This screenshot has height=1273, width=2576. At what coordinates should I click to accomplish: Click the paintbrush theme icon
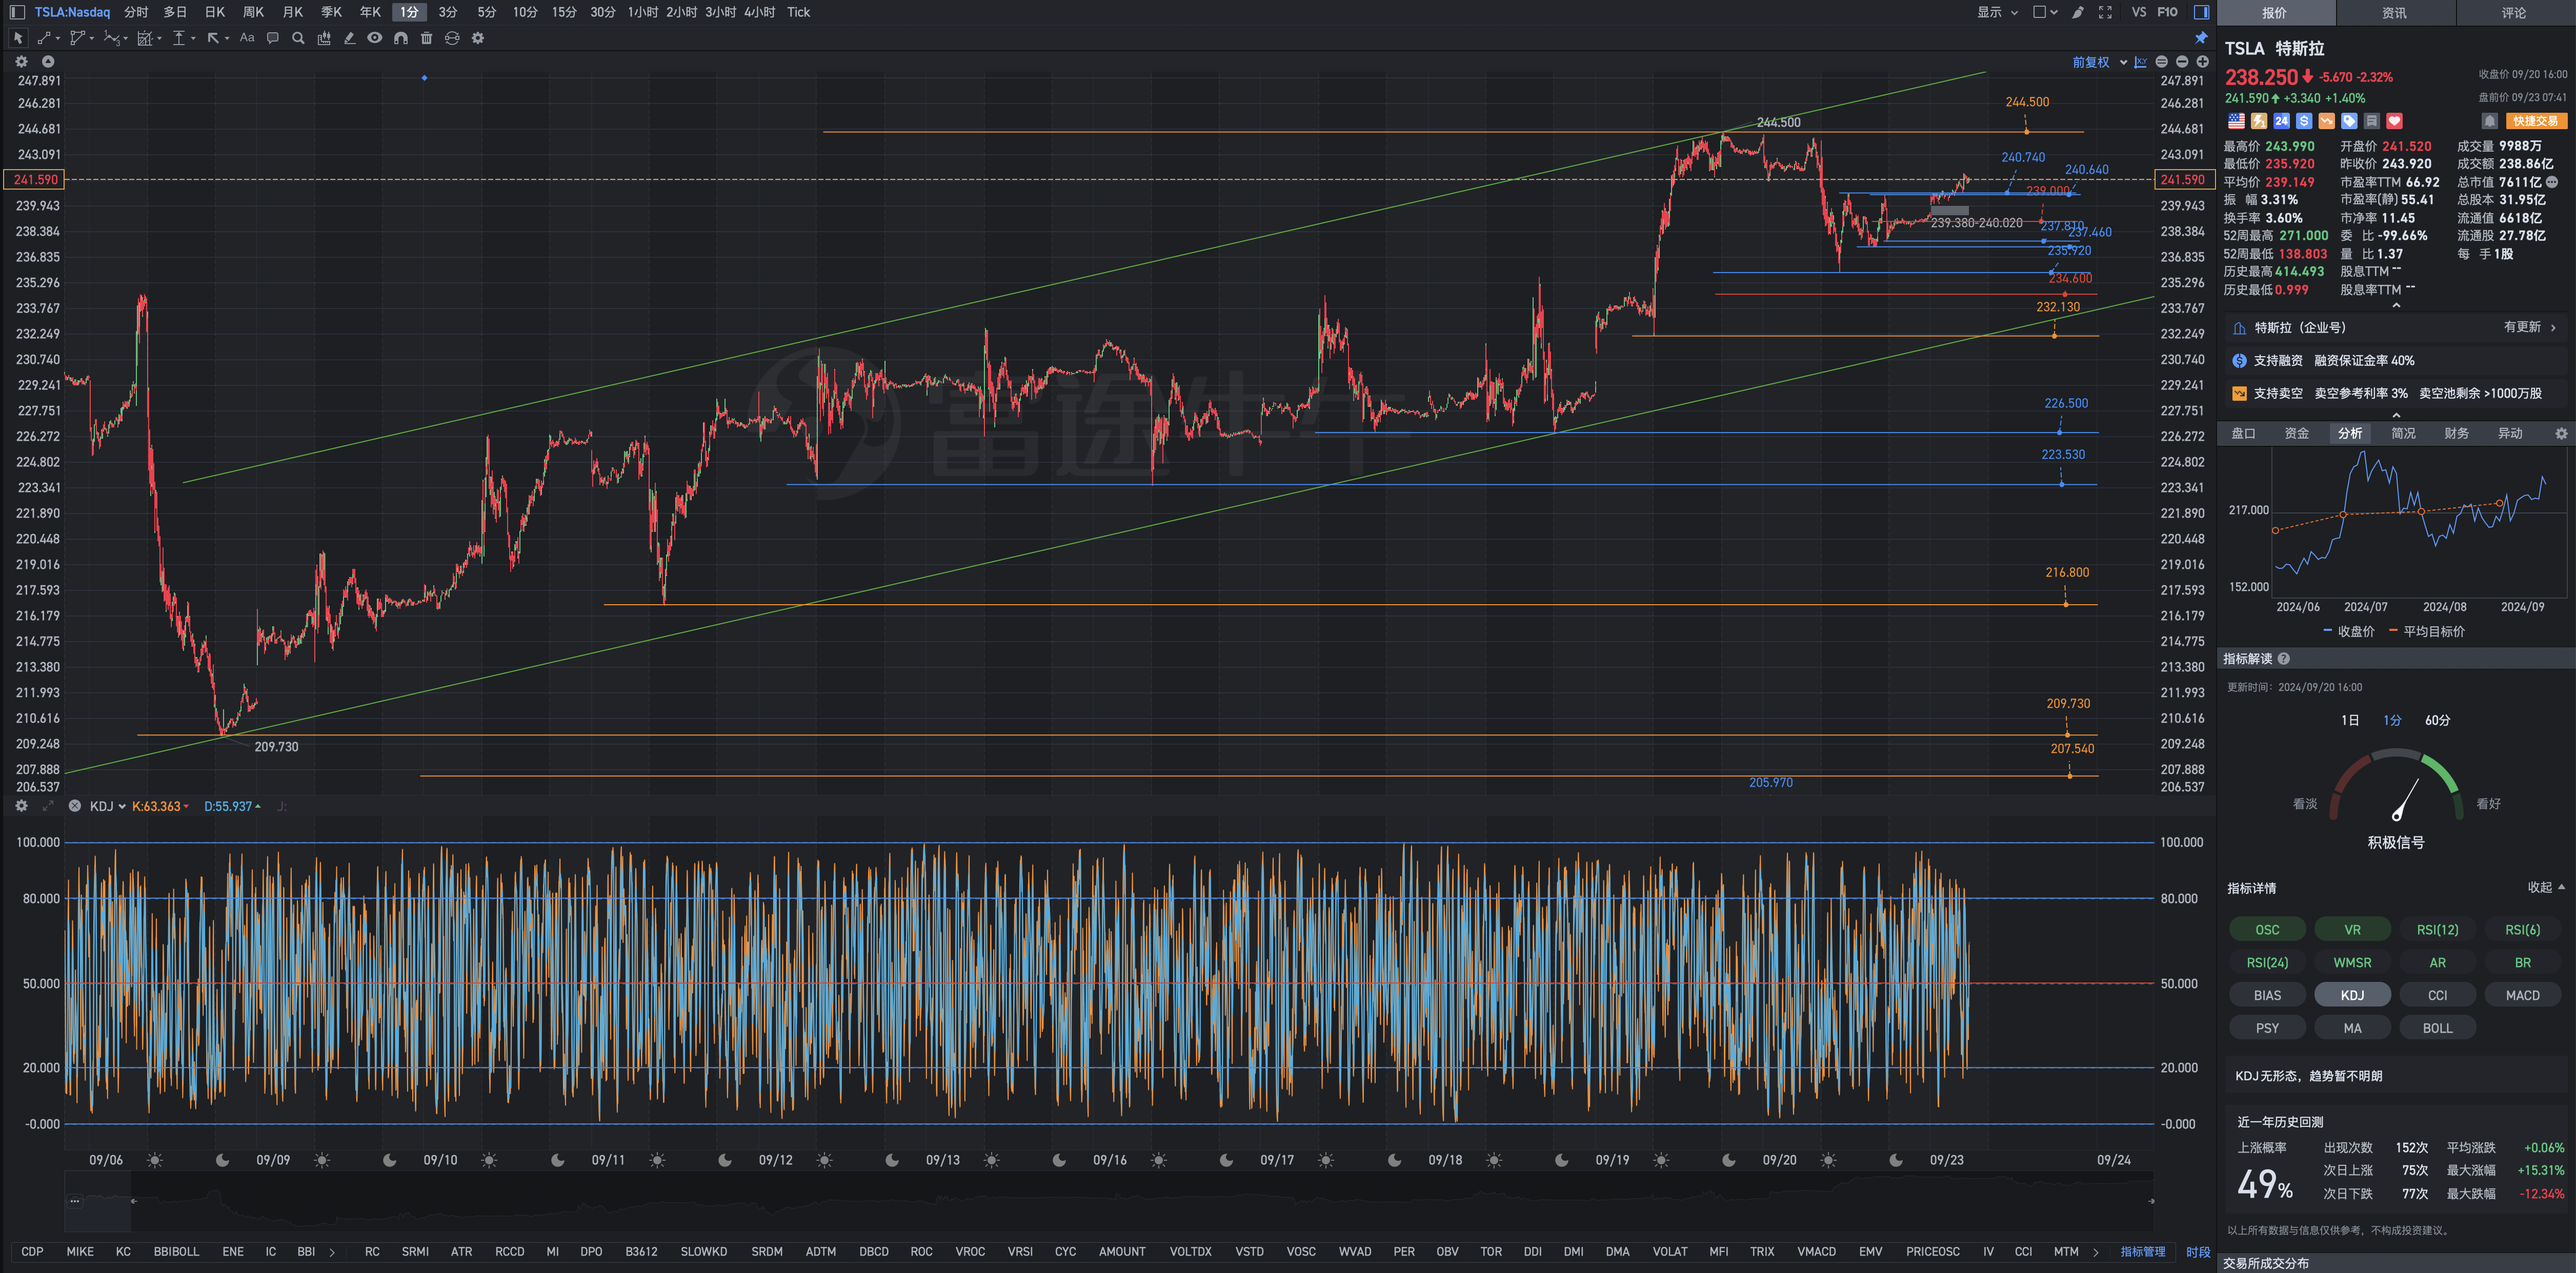pyautogui.click(x=2078, y=12)
